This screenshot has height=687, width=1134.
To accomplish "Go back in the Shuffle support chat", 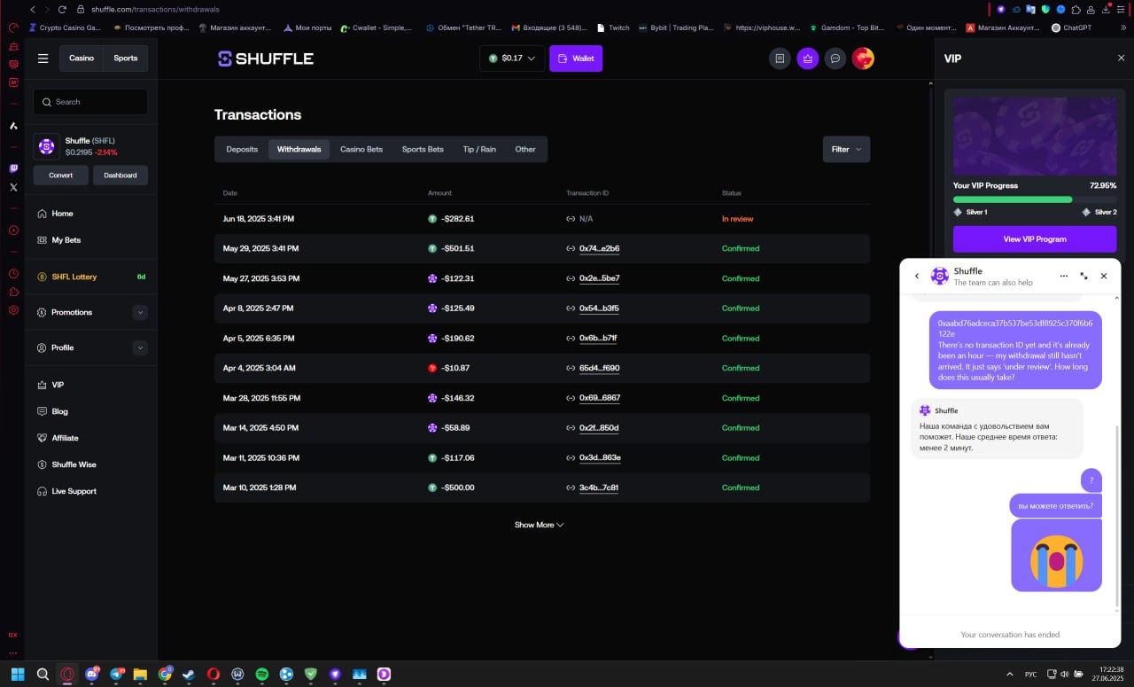I will [x=917, y=276].
